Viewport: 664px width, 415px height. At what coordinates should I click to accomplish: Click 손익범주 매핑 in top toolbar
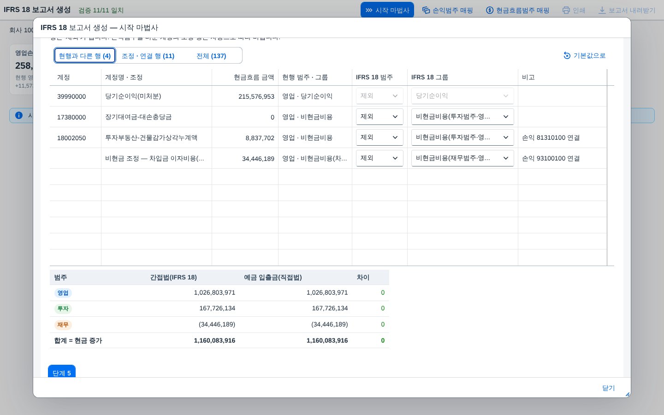coord(448,10)
